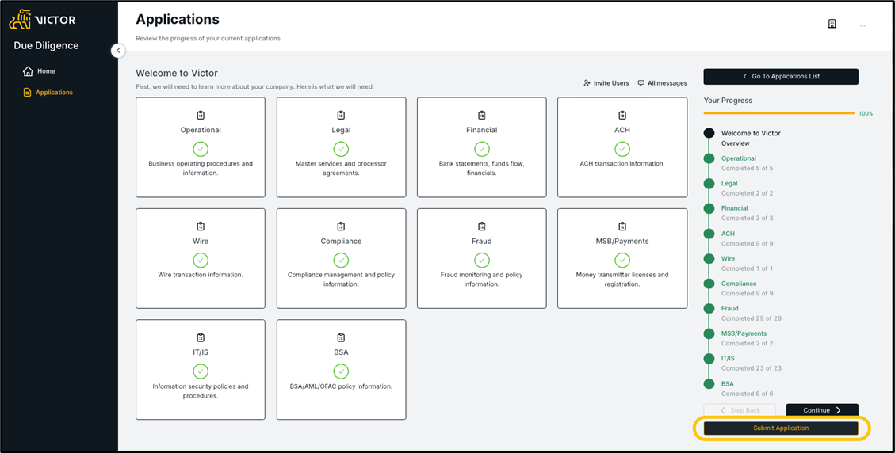This screenshot has height=453, width=895.
Task: Collapse the sidebar with the arrow button
Action: [117, 50]
